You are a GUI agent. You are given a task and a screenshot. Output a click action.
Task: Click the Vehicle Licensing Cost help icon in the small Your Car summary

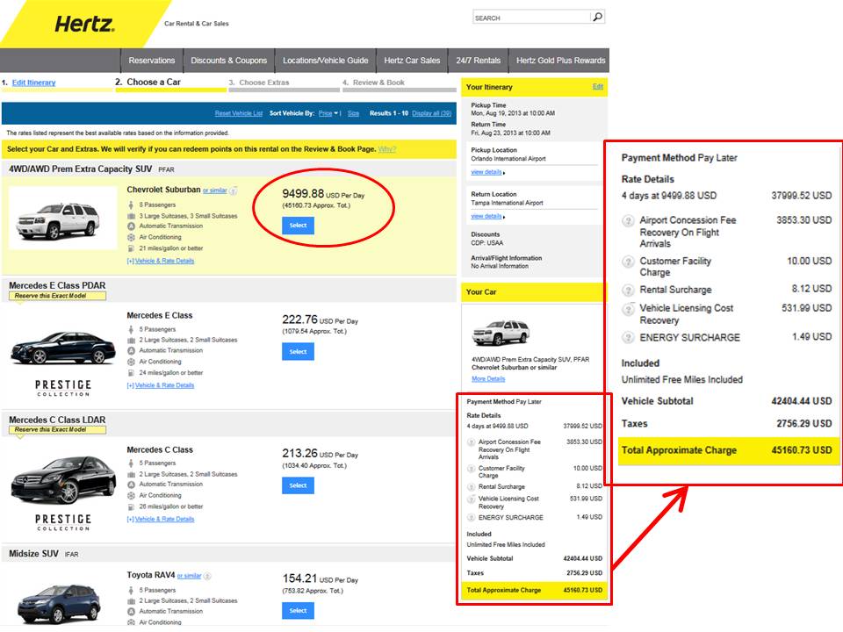471,499
